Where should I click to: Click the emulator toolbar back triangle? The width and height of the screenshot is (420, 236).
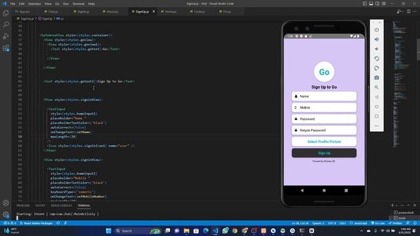pyautogui.click(x=377, y=97)
